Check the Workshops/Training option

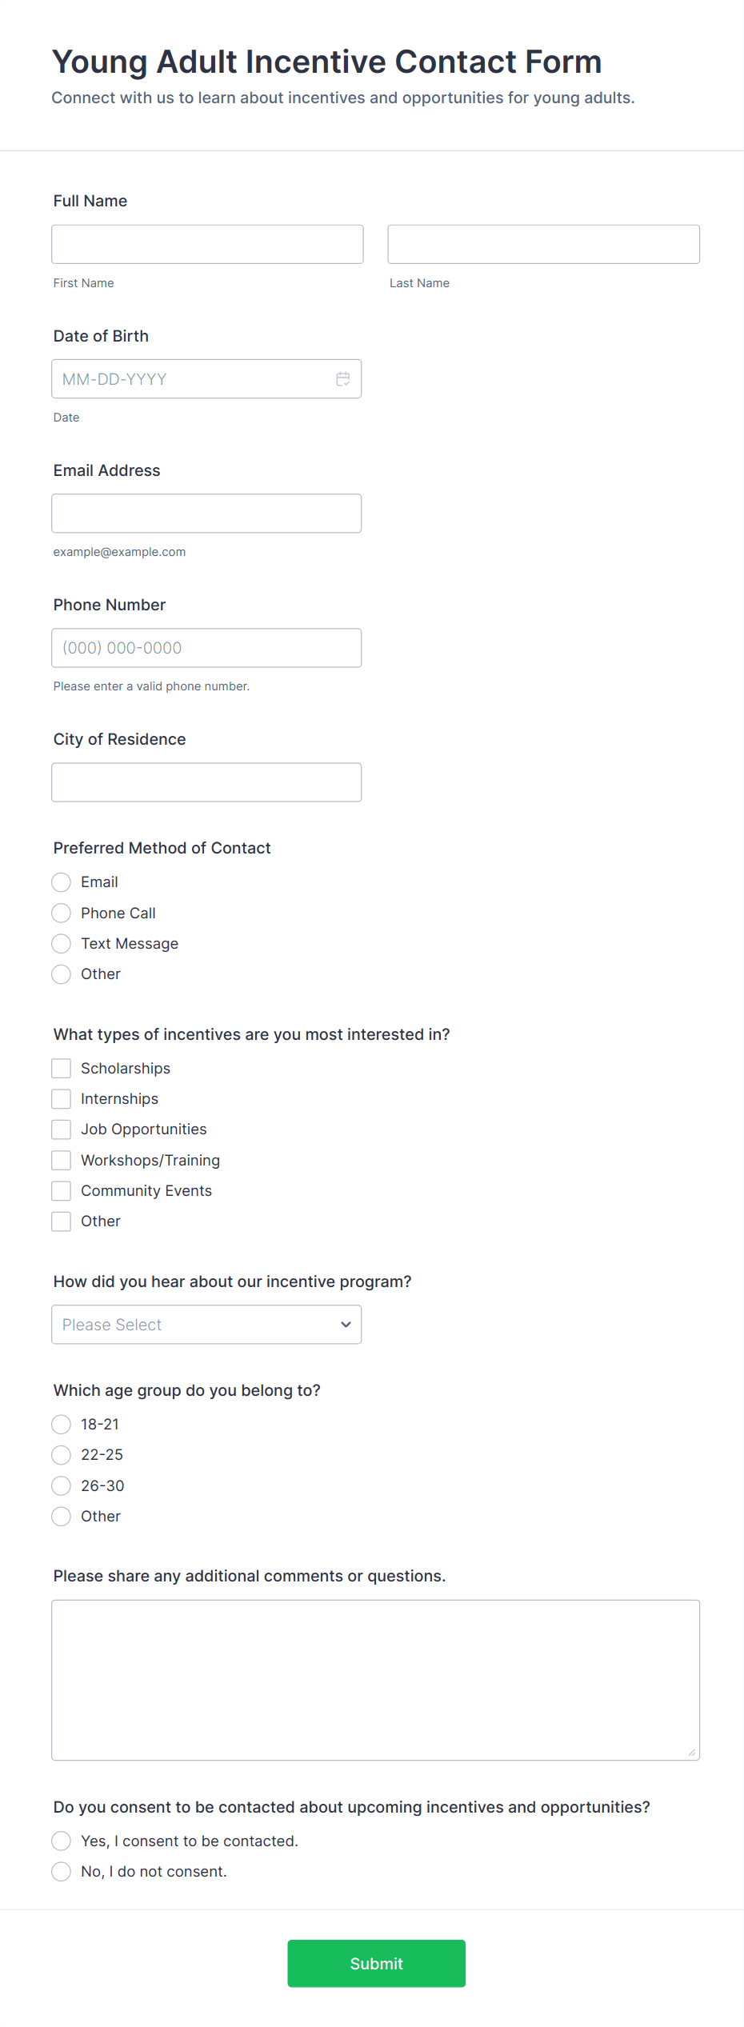(x=62, y=1161)
